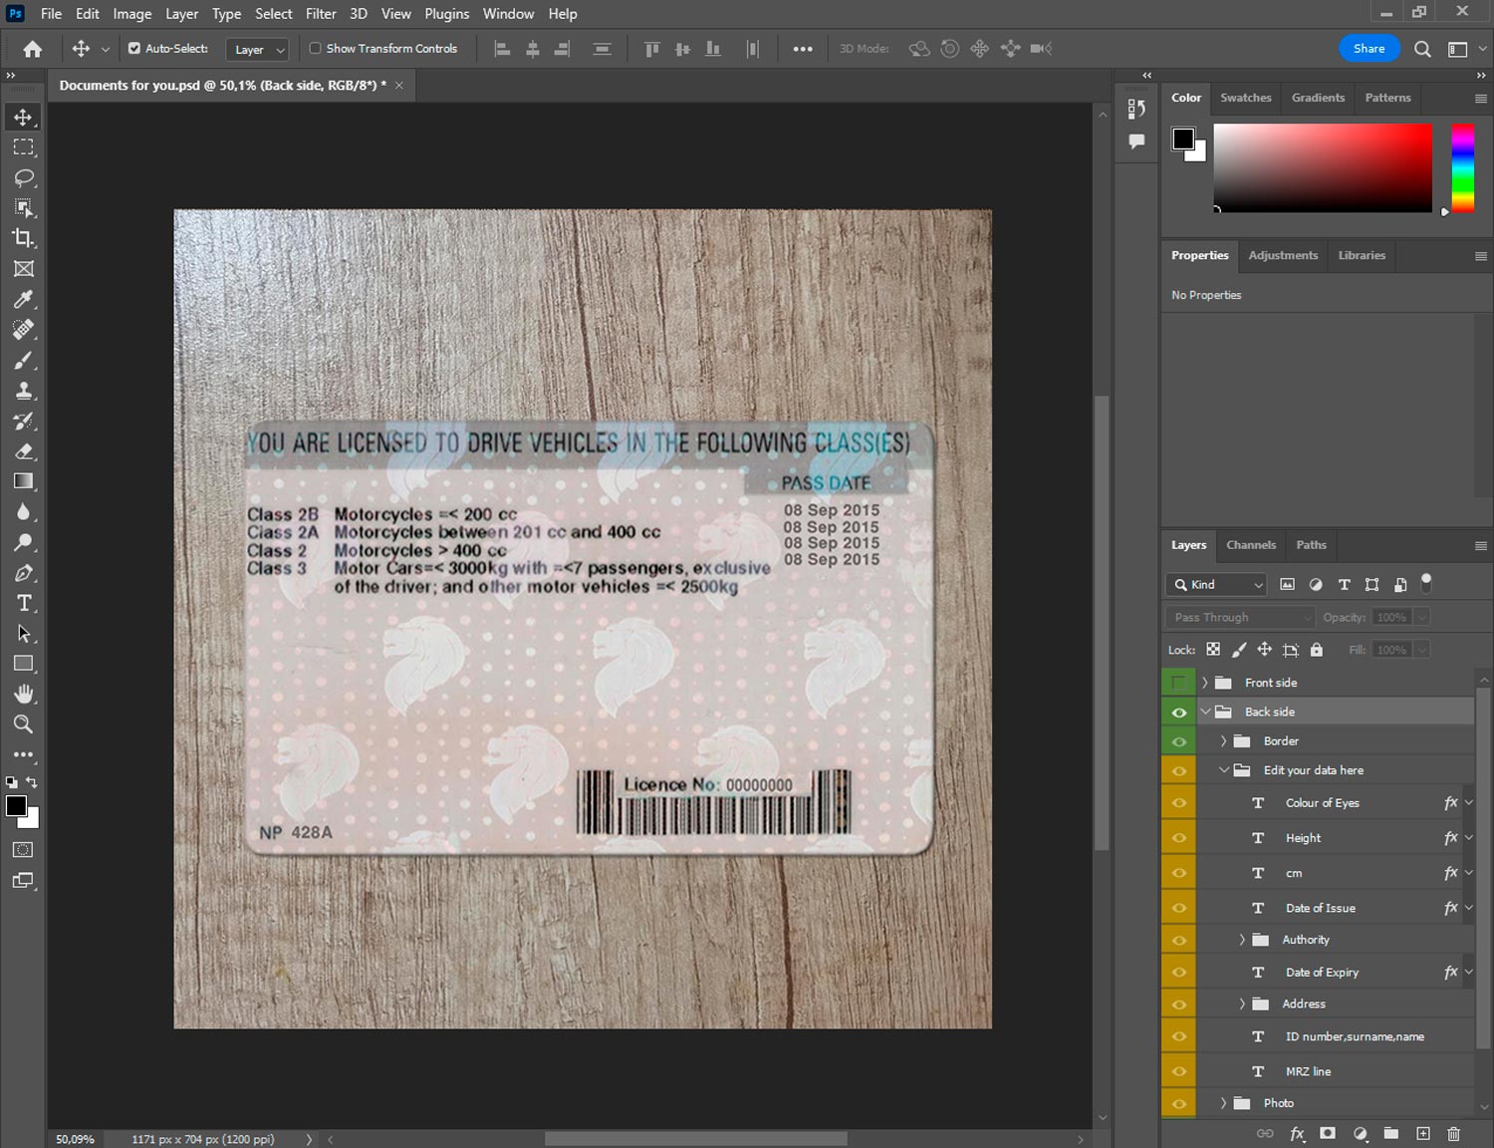Show the Front side group visibility
Viewport: 1494px width, 1148px height.
coord(1178,683)
